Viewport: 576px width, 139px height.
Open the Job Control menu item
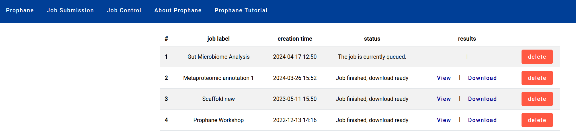[124, 10]
